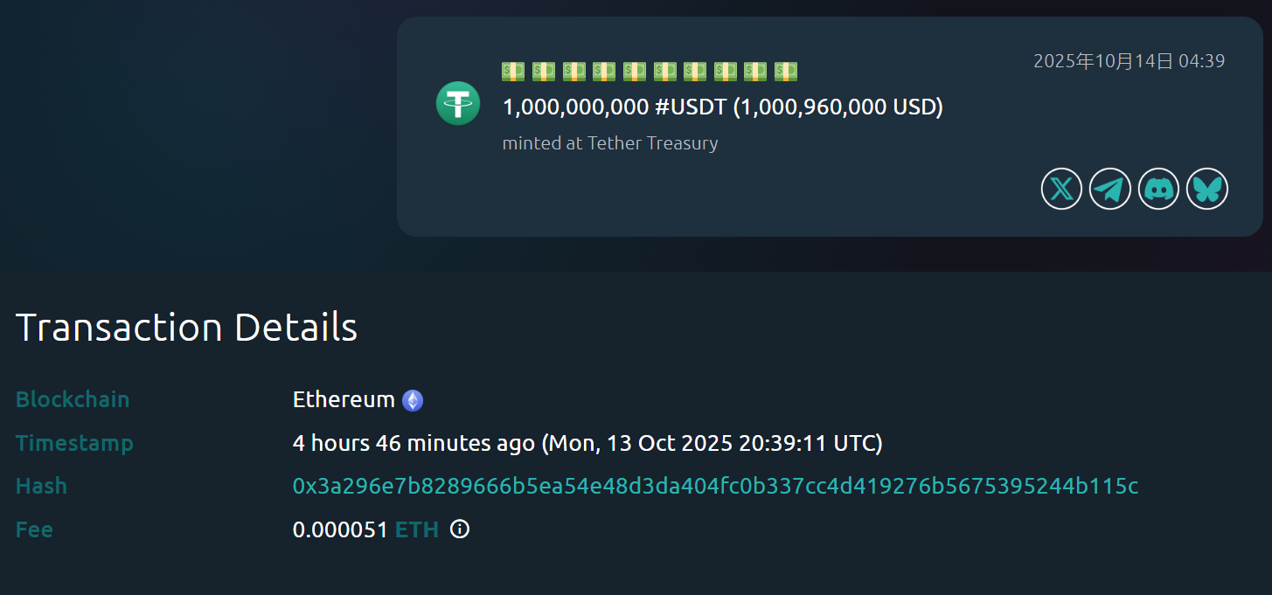Share the alert via Telegram icon
This screenshot has width=1272, height=595.
click(x=1110, y=189)
